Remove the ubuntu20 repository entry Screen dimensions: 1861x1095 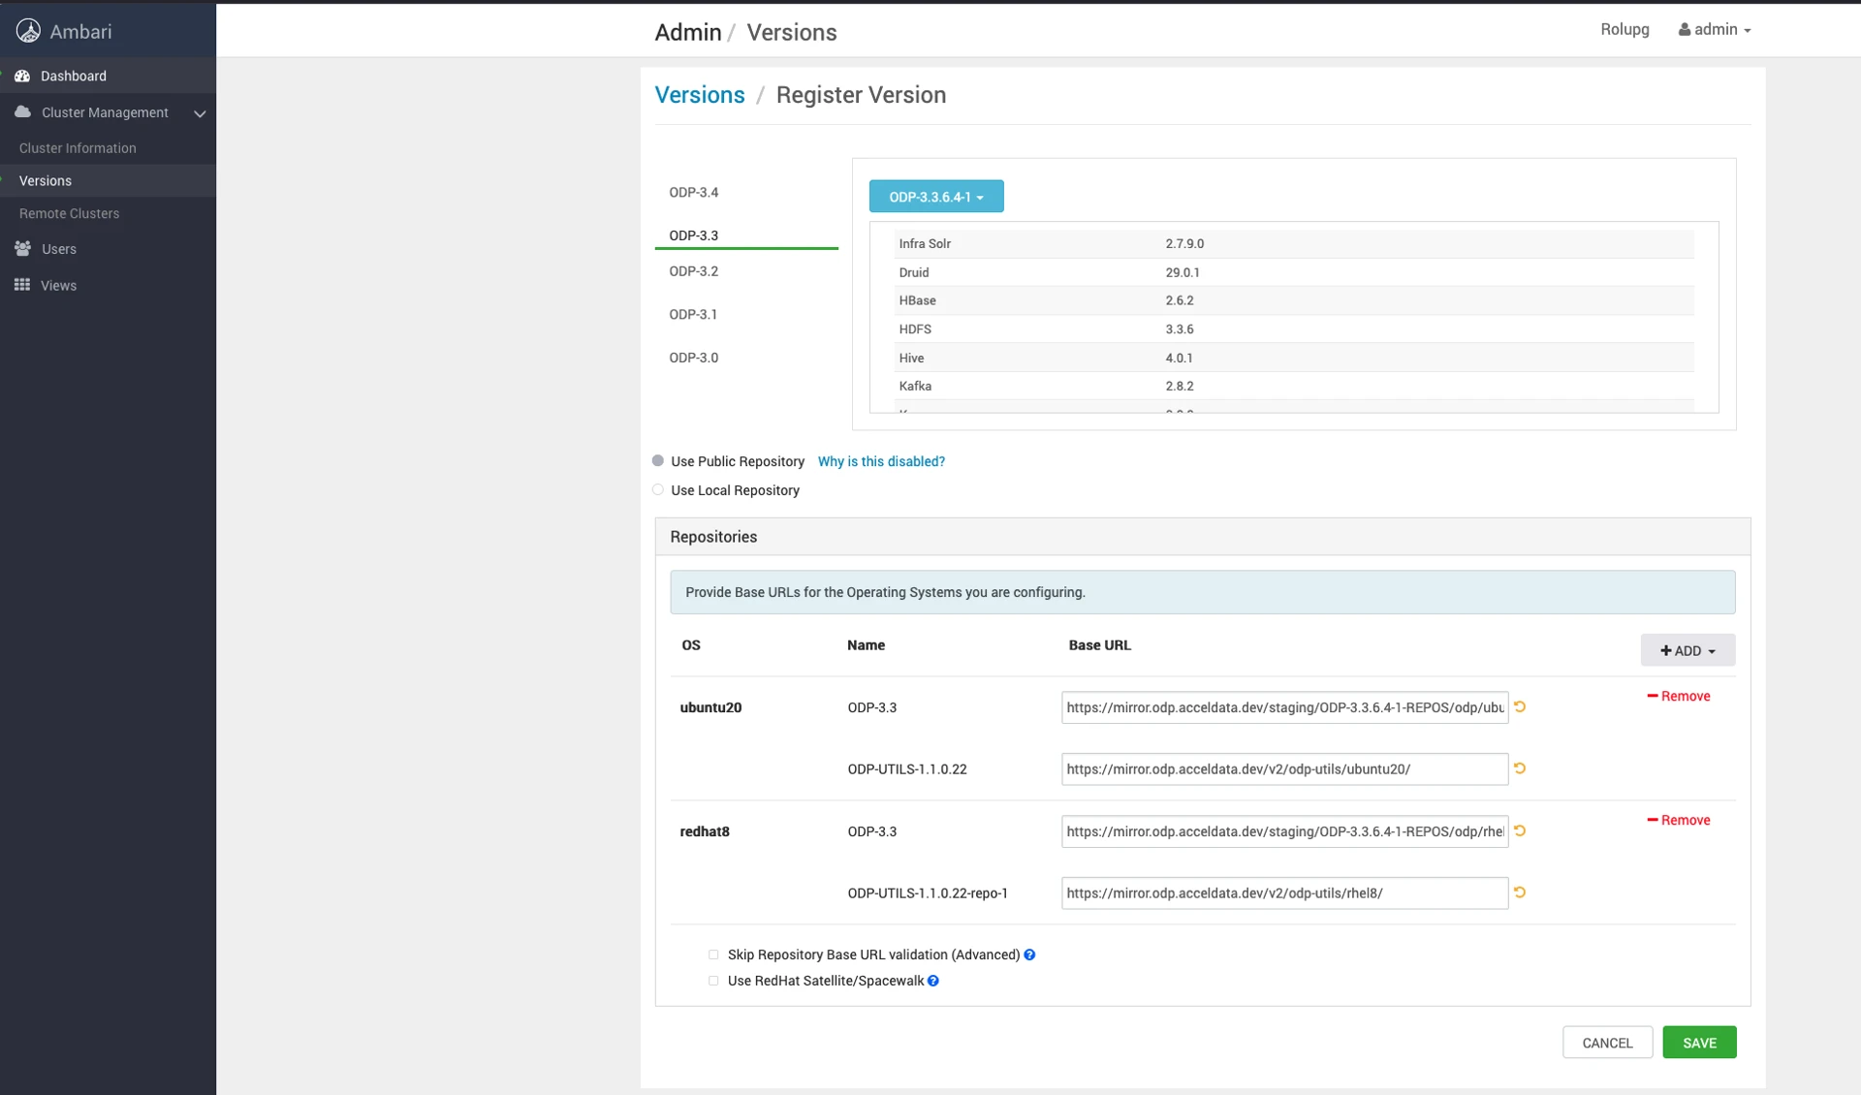click(1678, 696)
